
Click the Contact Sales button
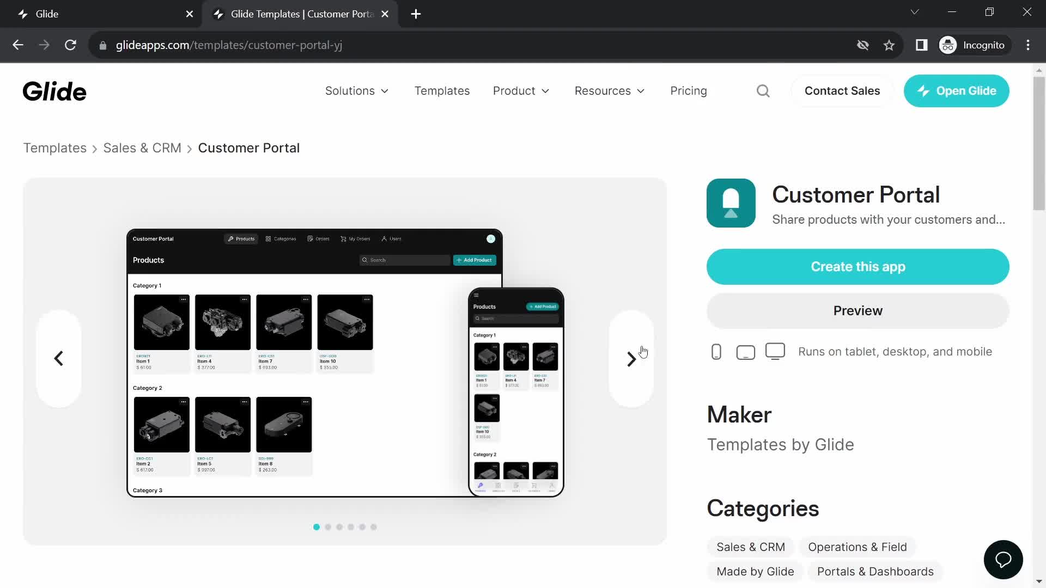point(842,91)
